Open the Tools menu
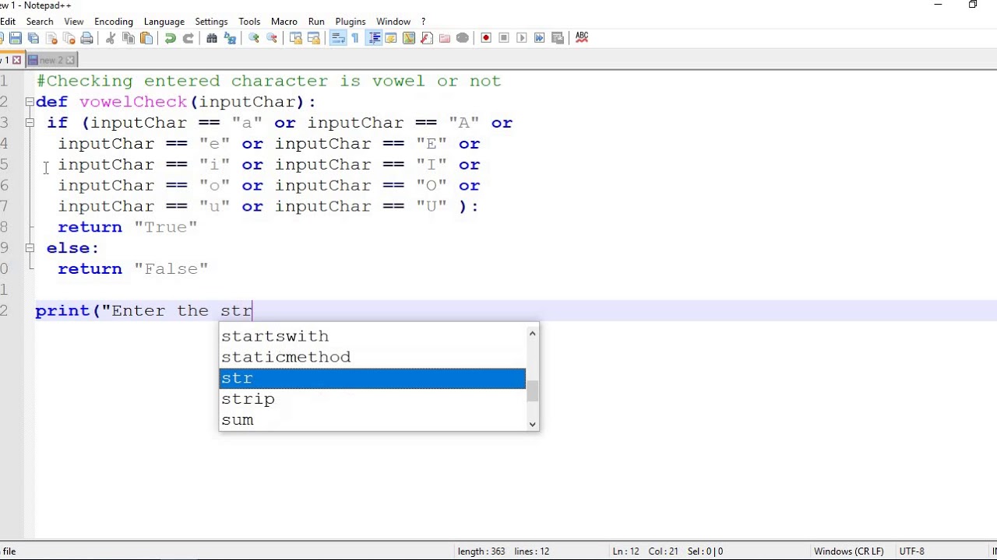Image resolution: width=997 pixels, height=560 pixels. [249, 22]
